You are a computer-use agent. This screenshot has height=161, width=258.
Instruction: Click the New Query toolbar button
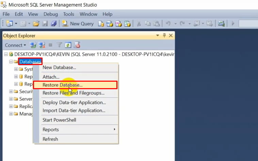click(x=78, y=24)
